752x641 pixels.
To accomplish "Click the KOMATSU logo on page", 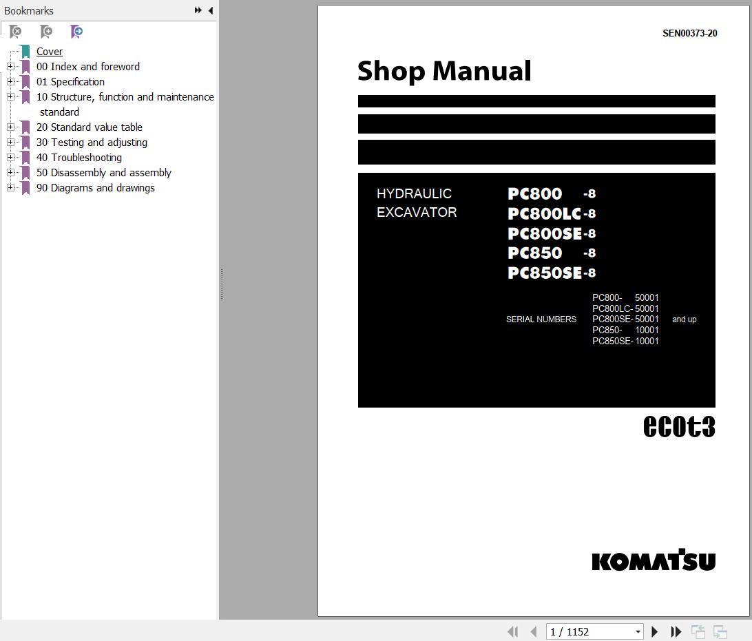I will (654, 560).
